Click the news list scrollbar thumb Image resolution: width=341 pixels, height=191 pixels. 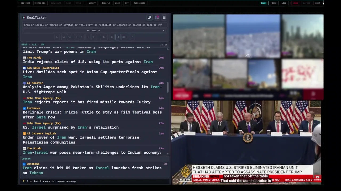pos(168,87)
